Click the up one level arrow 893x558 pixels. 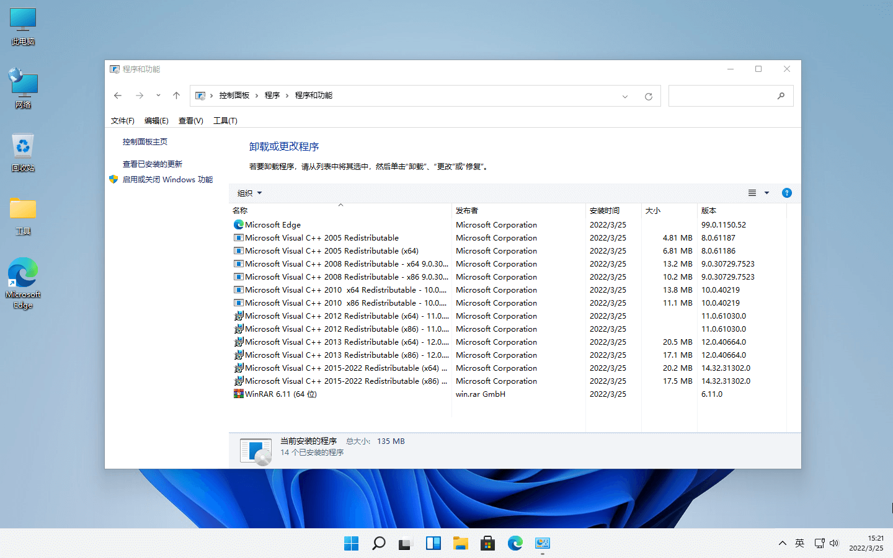click(x=175, y=95)
